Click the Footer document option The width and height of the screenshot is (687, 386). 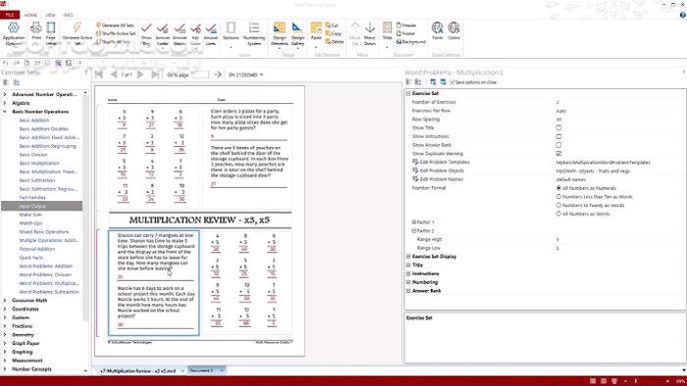coord(405,33)
